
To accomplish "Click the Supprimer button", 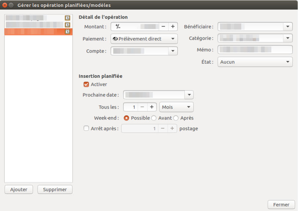I will click(x=55, y=189).
